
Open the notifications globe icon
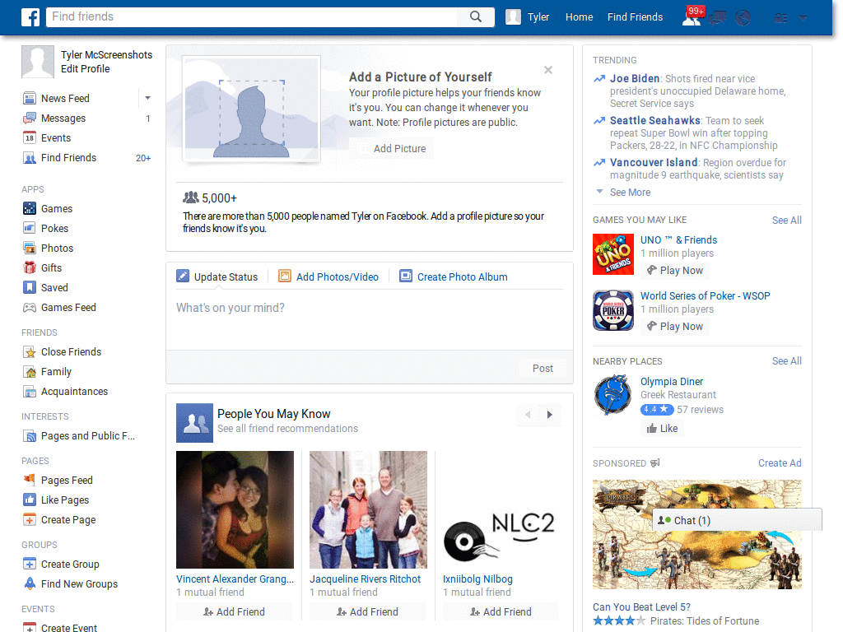743,18
